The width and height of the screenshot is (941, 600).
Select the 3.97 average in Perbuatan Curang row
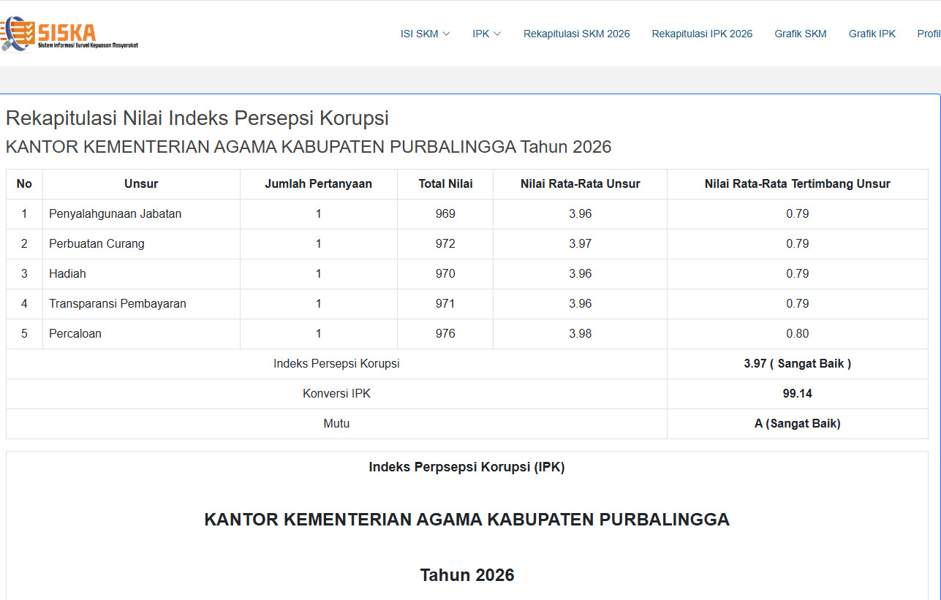coord(581,244)
